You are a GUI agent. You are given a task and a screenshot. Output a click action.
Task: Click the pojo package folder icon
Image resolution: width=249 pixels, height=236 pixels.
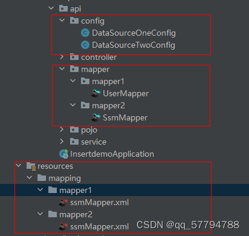[x=74, y=129]
